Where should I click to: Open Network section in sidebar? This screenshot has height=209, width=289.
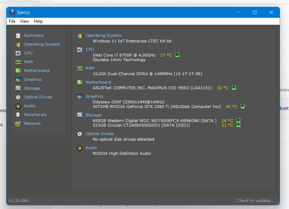point(32,123)
